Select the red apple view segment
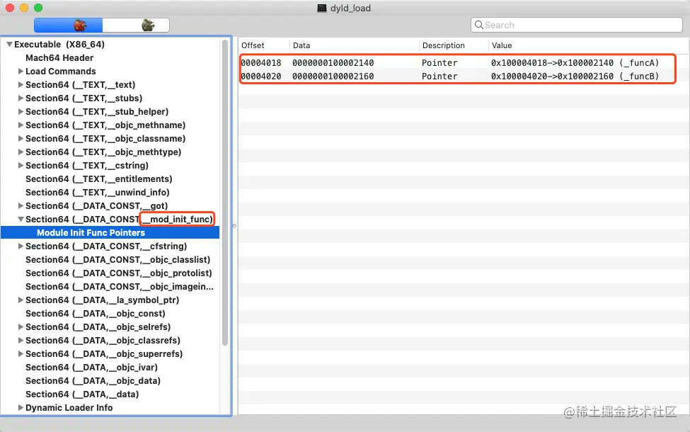690x432 pixels. [x=68, y=25]
